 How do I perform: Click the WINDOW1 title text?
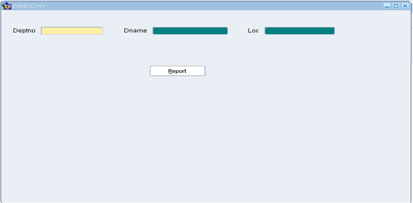(28, 7)
